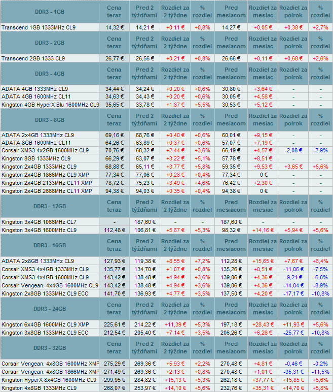Select the Transcend 2GB 1333 CL9 row name
Image resolution: width=333 pixels, height=392 pixels.
point(33,58)
